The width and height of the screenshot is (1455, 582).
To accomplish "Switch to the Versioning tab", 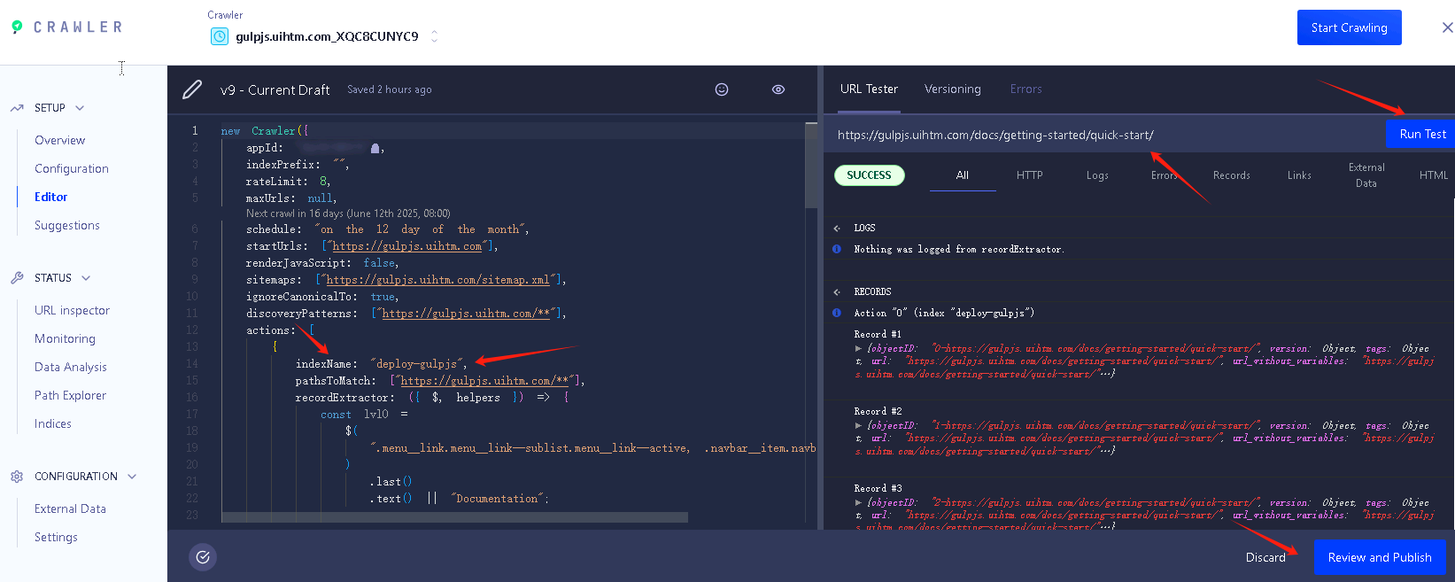I will (x=953, y=89).
